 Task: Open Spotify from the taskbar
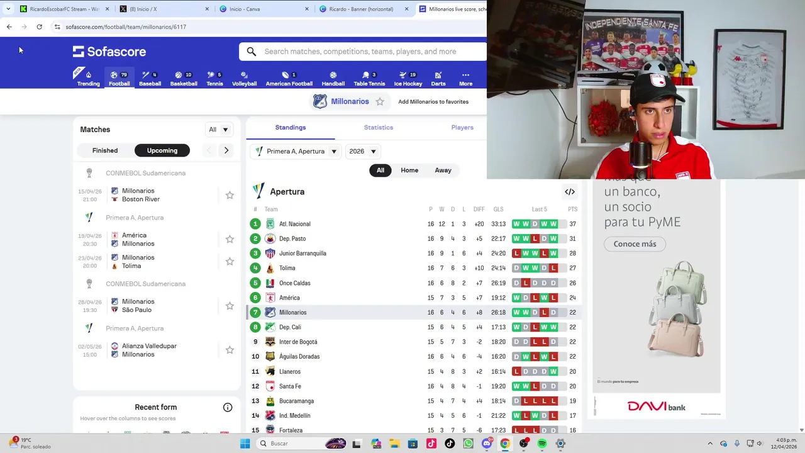tap(542, 444)
